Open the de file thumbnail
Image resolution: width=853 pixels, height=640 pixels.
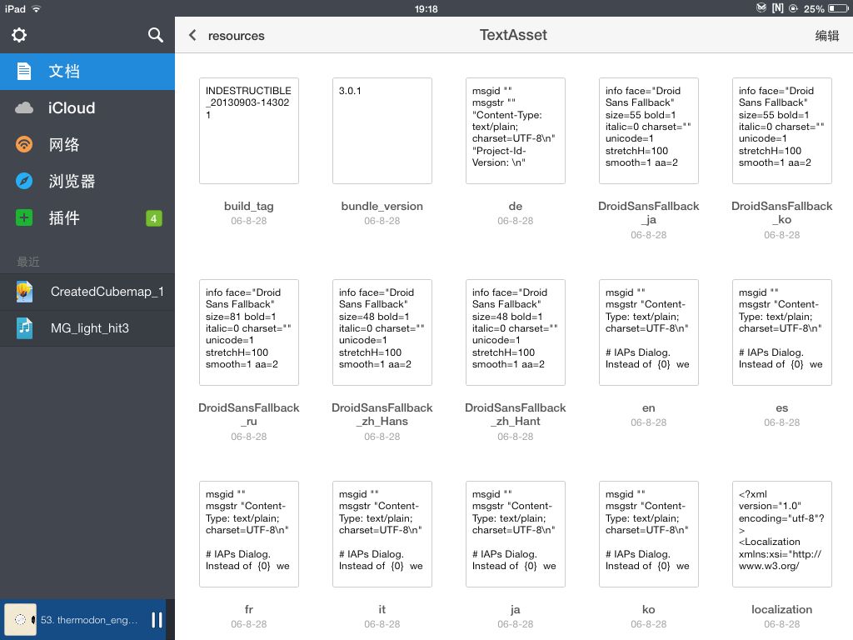(515, 131)
